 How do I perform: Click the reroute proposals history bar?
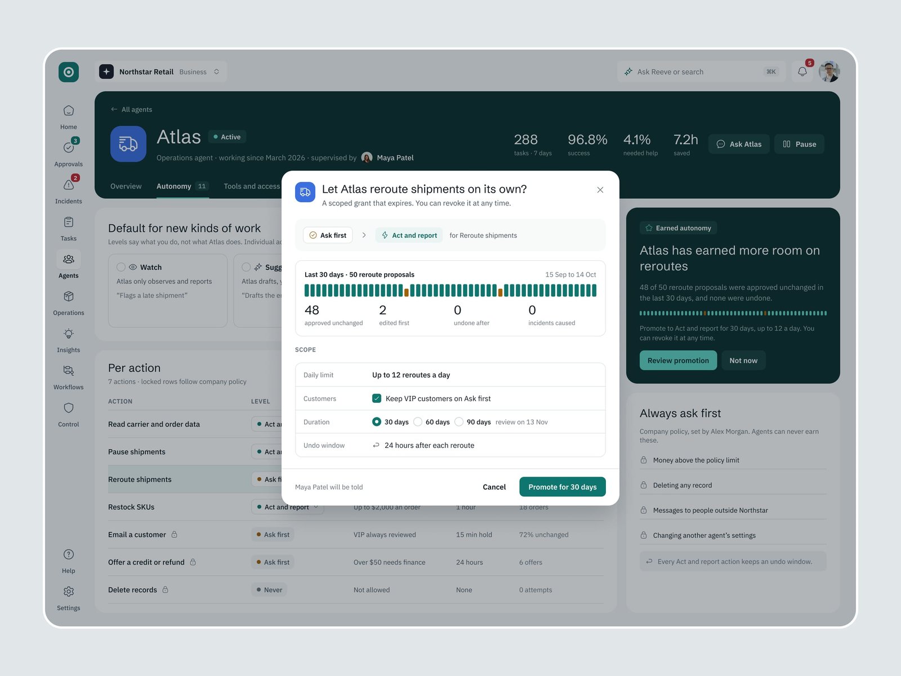pyautogui.click(x=450, y=291)
